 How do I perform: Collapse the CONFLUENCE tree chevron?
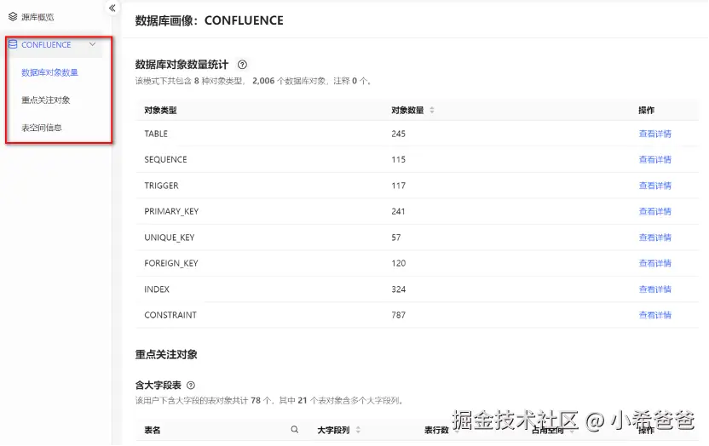[x=93, y=44]
